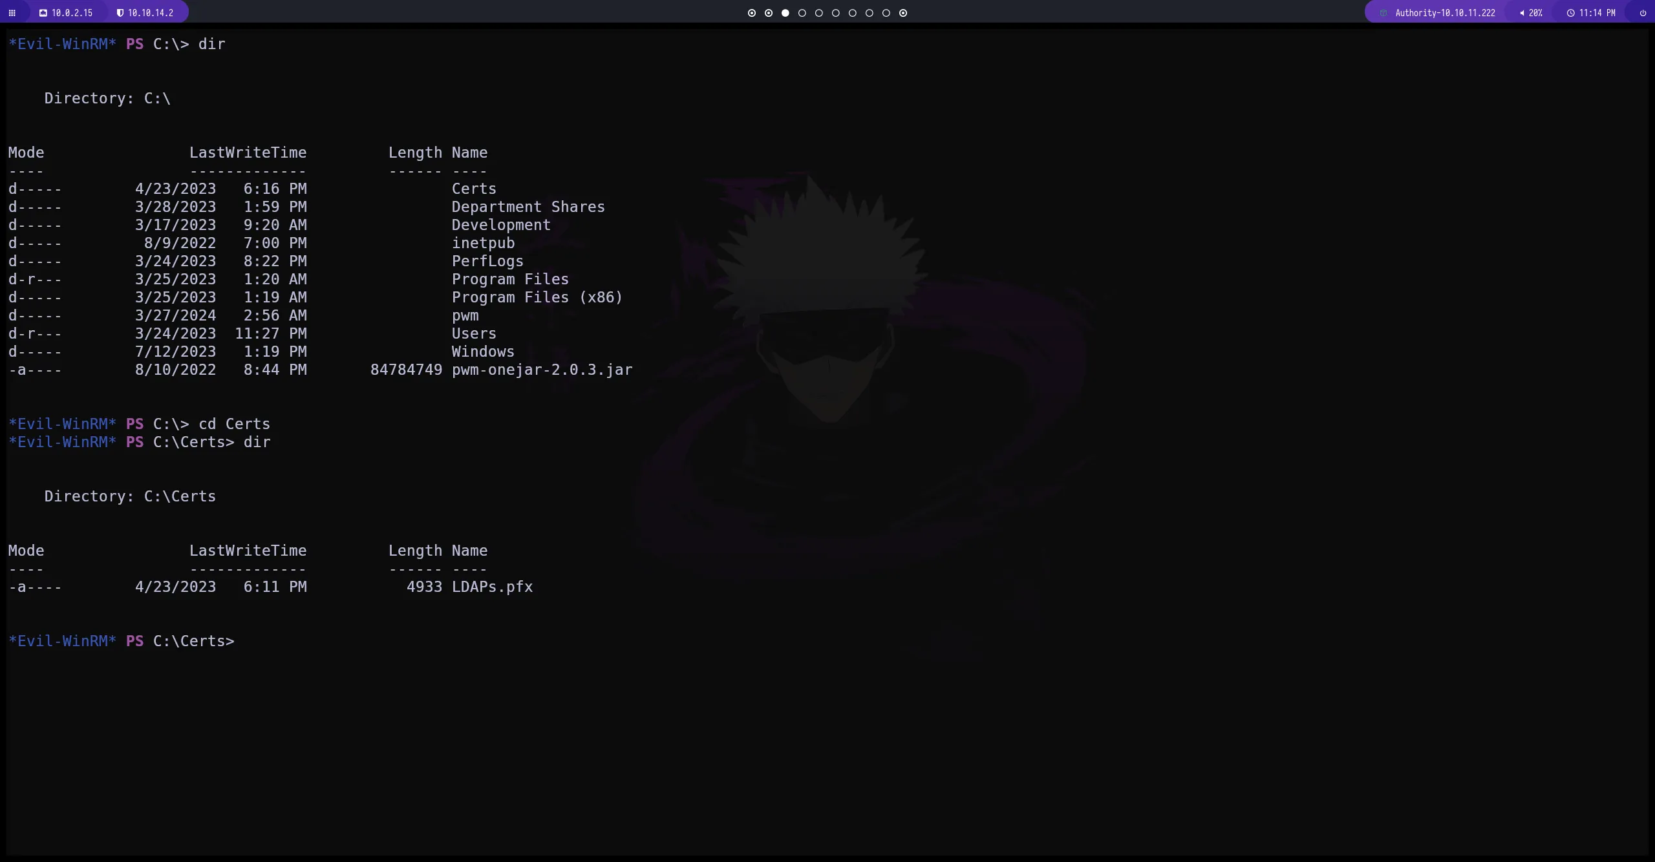Click the ethernet icon beside 10.0.2.15
The width and height of the screenshot is (1655, 862).
tap(43, 13)
